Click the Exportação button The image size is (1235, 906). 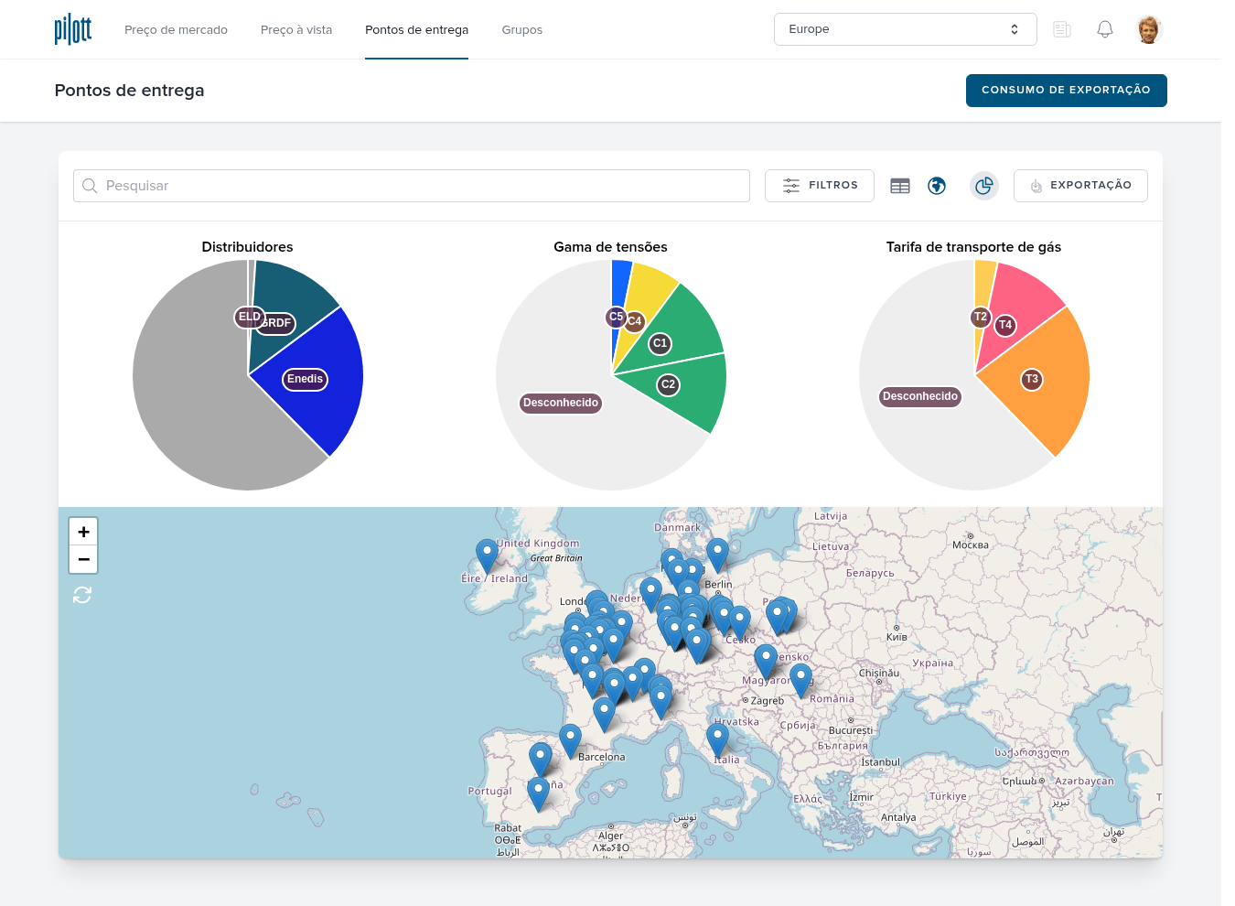coord(1080,186)
